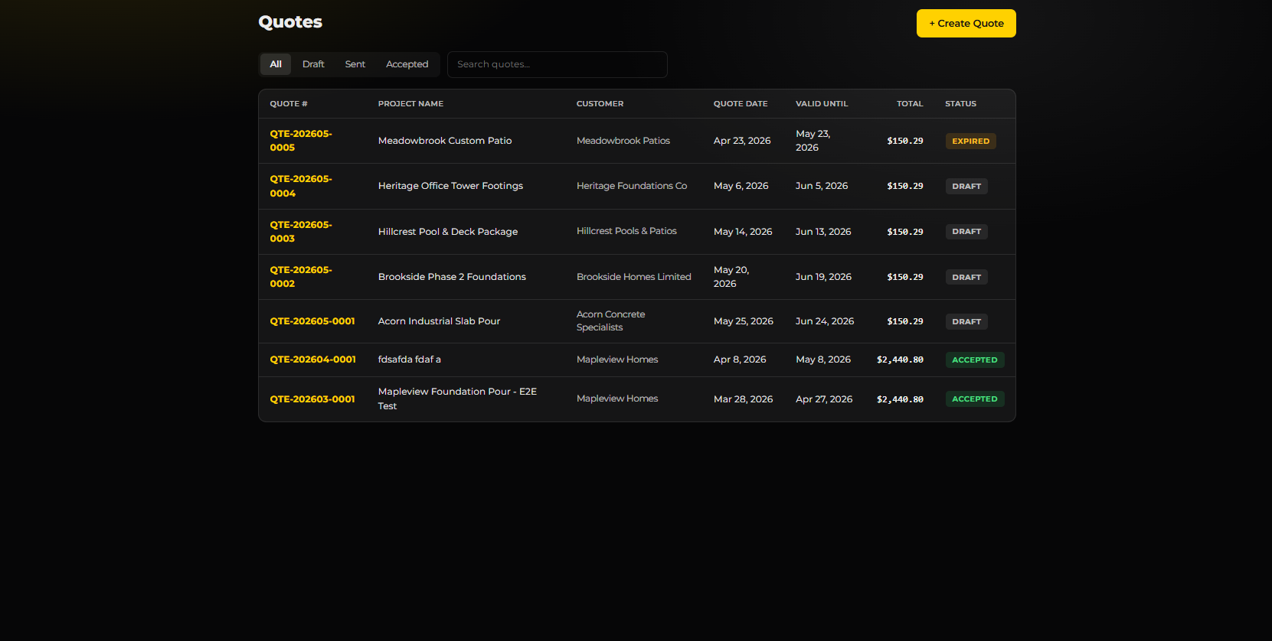This screenshot has height=641, width=1272.
Task: Click the Quote Date column header
Action: click(741, 104)
